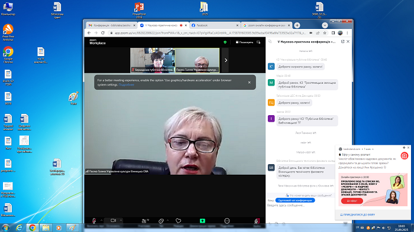Image resolution: width=414 pixels, height=232 pixels.
Task: Click the Chrome address bar URL
Action: [210, 33]
